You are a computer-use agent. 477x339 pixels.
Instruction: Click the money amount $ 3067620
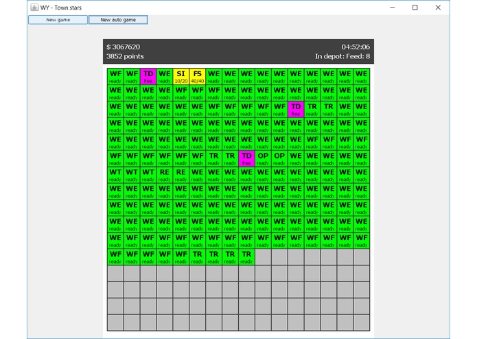click(124, 47)
